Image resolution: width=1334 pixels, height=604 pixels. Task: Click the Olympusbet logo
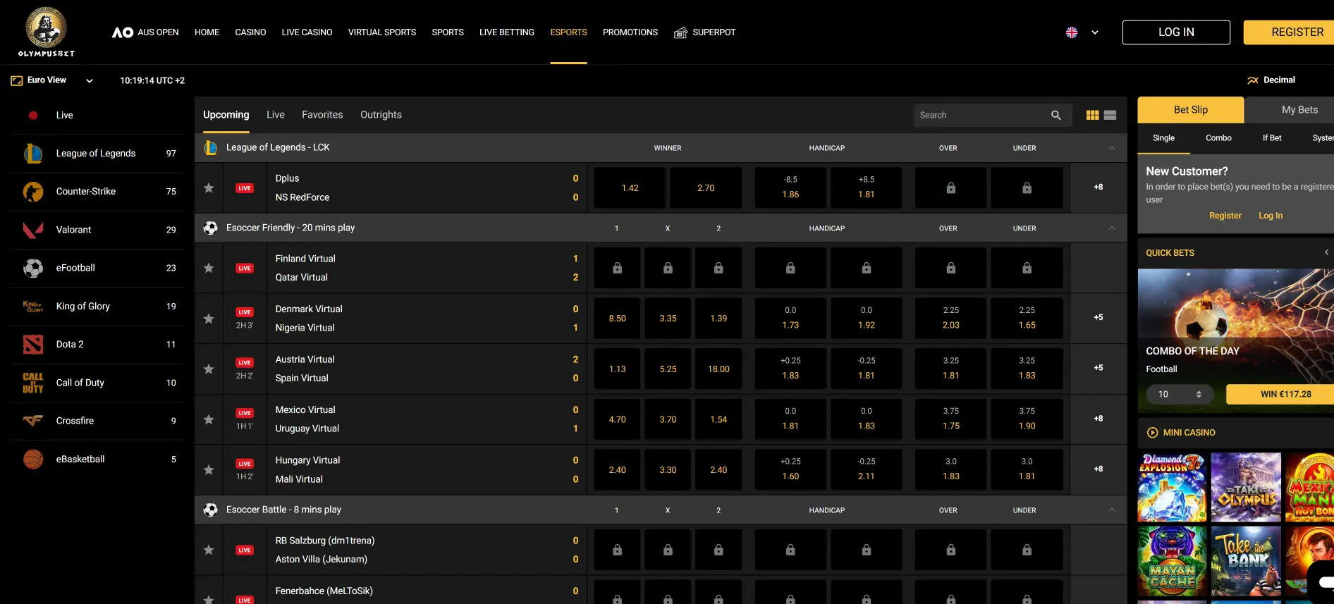click(47, 32)
